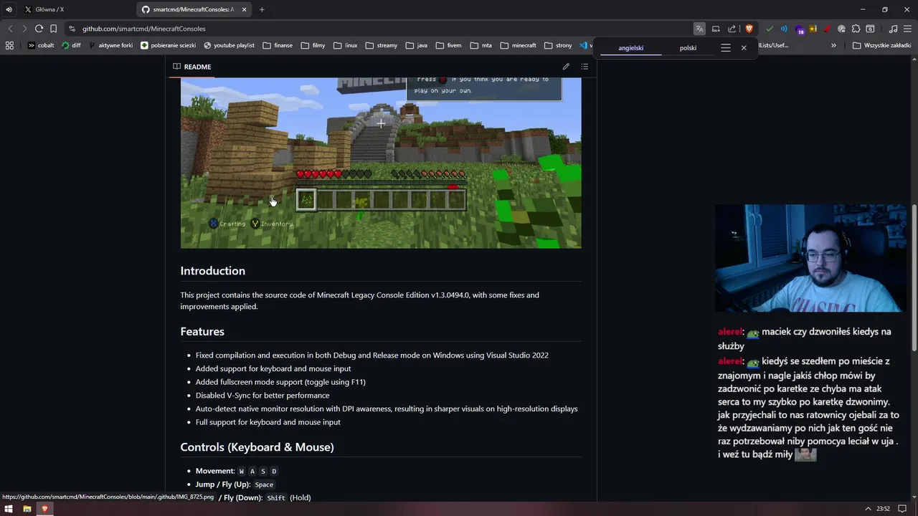Bookmark this page with bookmark icon

click(53, 29)
